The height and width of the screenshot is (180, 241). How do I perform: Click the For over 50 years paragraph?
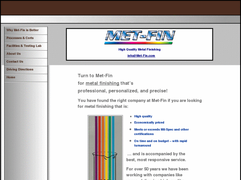[x=157, y=174]
